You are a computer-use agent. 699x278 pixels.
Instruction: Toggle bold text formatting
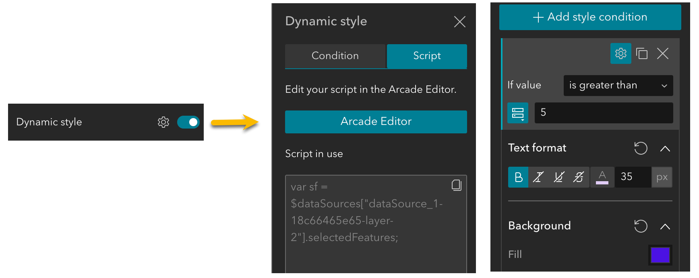(518, 177)
